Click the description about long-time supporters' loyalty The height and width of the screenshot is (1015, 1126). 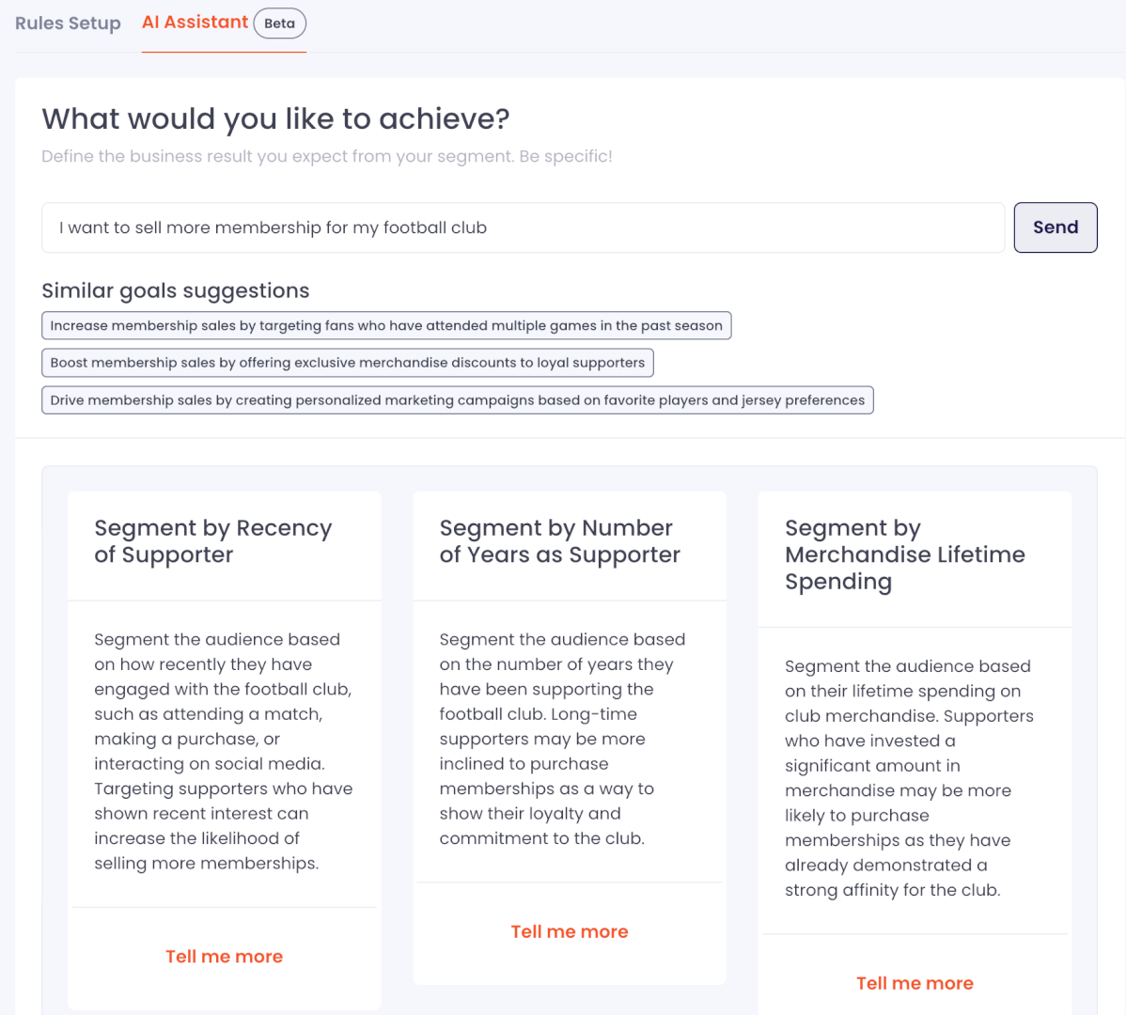pyautogui.click(x=562, y=739)
